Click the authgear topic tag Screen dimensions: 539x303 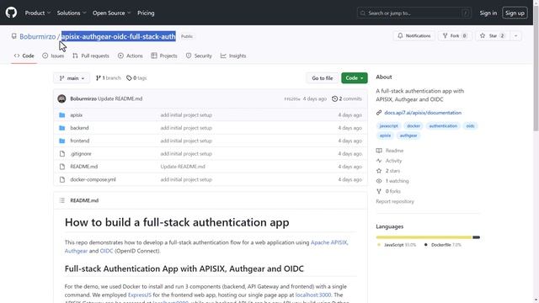(408, 136)
